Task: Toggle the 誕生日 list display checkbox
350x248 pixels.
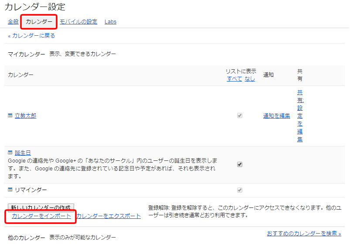Action: 240,164
